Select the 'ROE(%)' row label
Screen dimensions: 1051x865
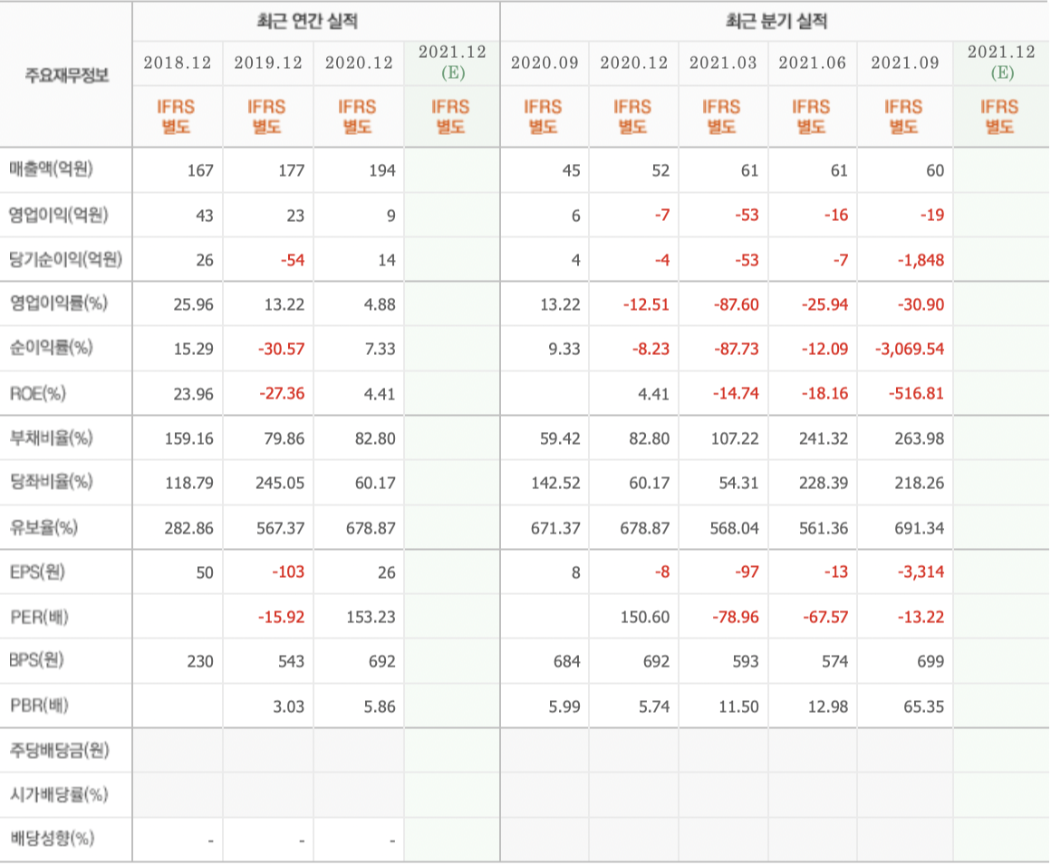[37, 393]
